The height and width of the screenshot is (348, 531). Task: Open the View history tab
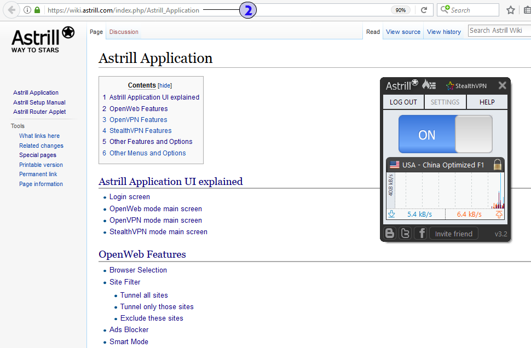pyautogui.click(x=444, y=32)
